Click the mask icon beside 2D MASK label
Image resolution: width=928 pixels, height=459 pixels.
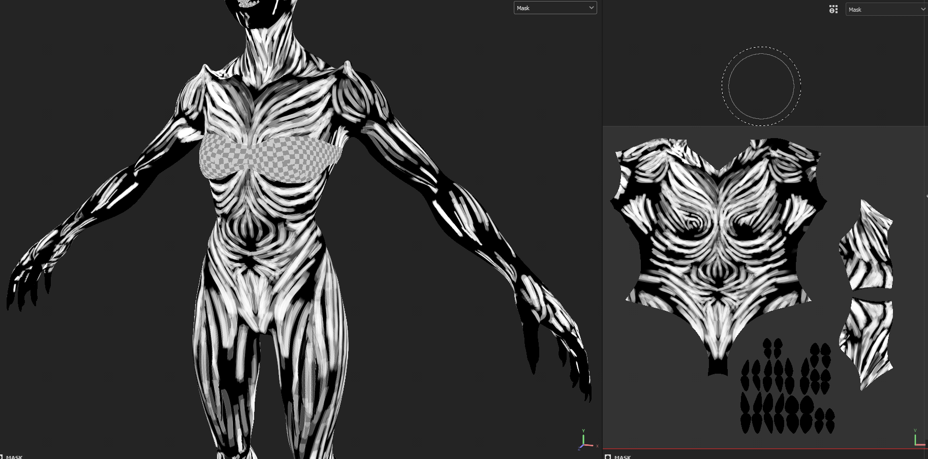608,456
